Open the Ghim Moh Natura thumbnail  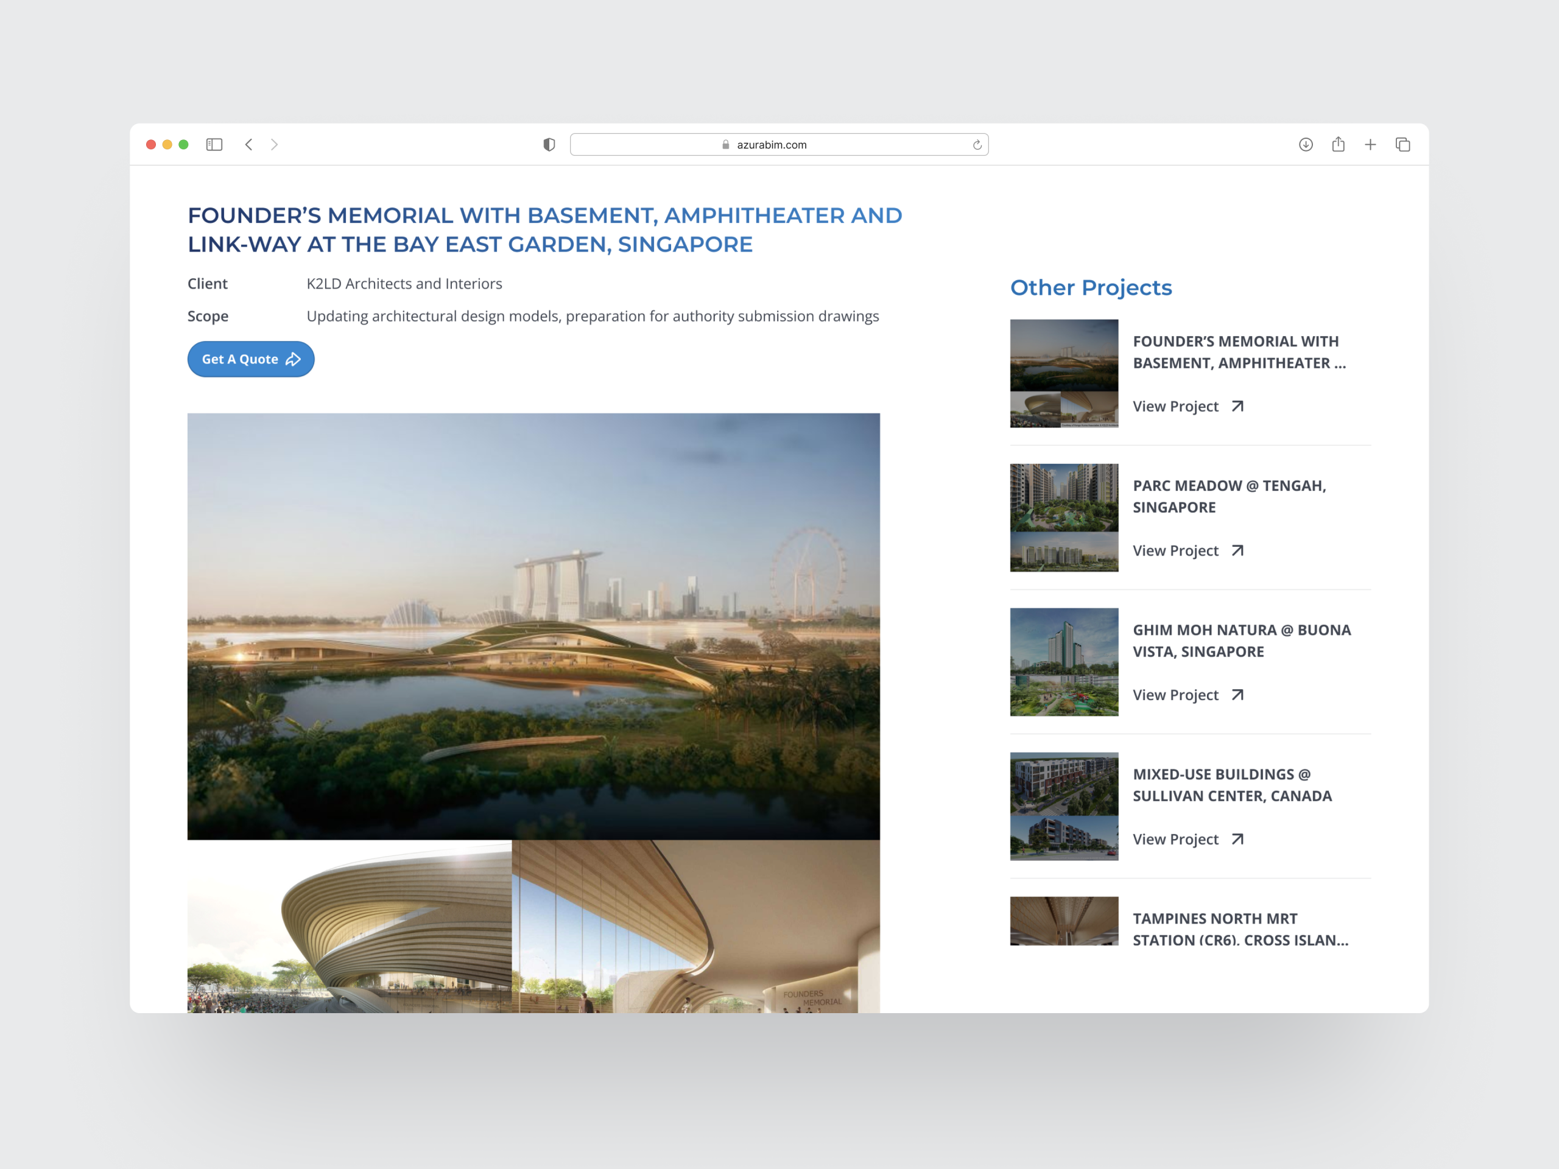tap(1063, 662)
